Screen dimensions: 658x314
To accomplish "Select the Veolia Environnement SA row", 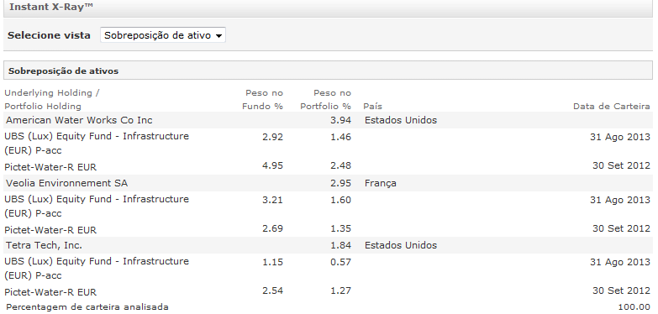I will pyautogui.click(x=329, y=183).
